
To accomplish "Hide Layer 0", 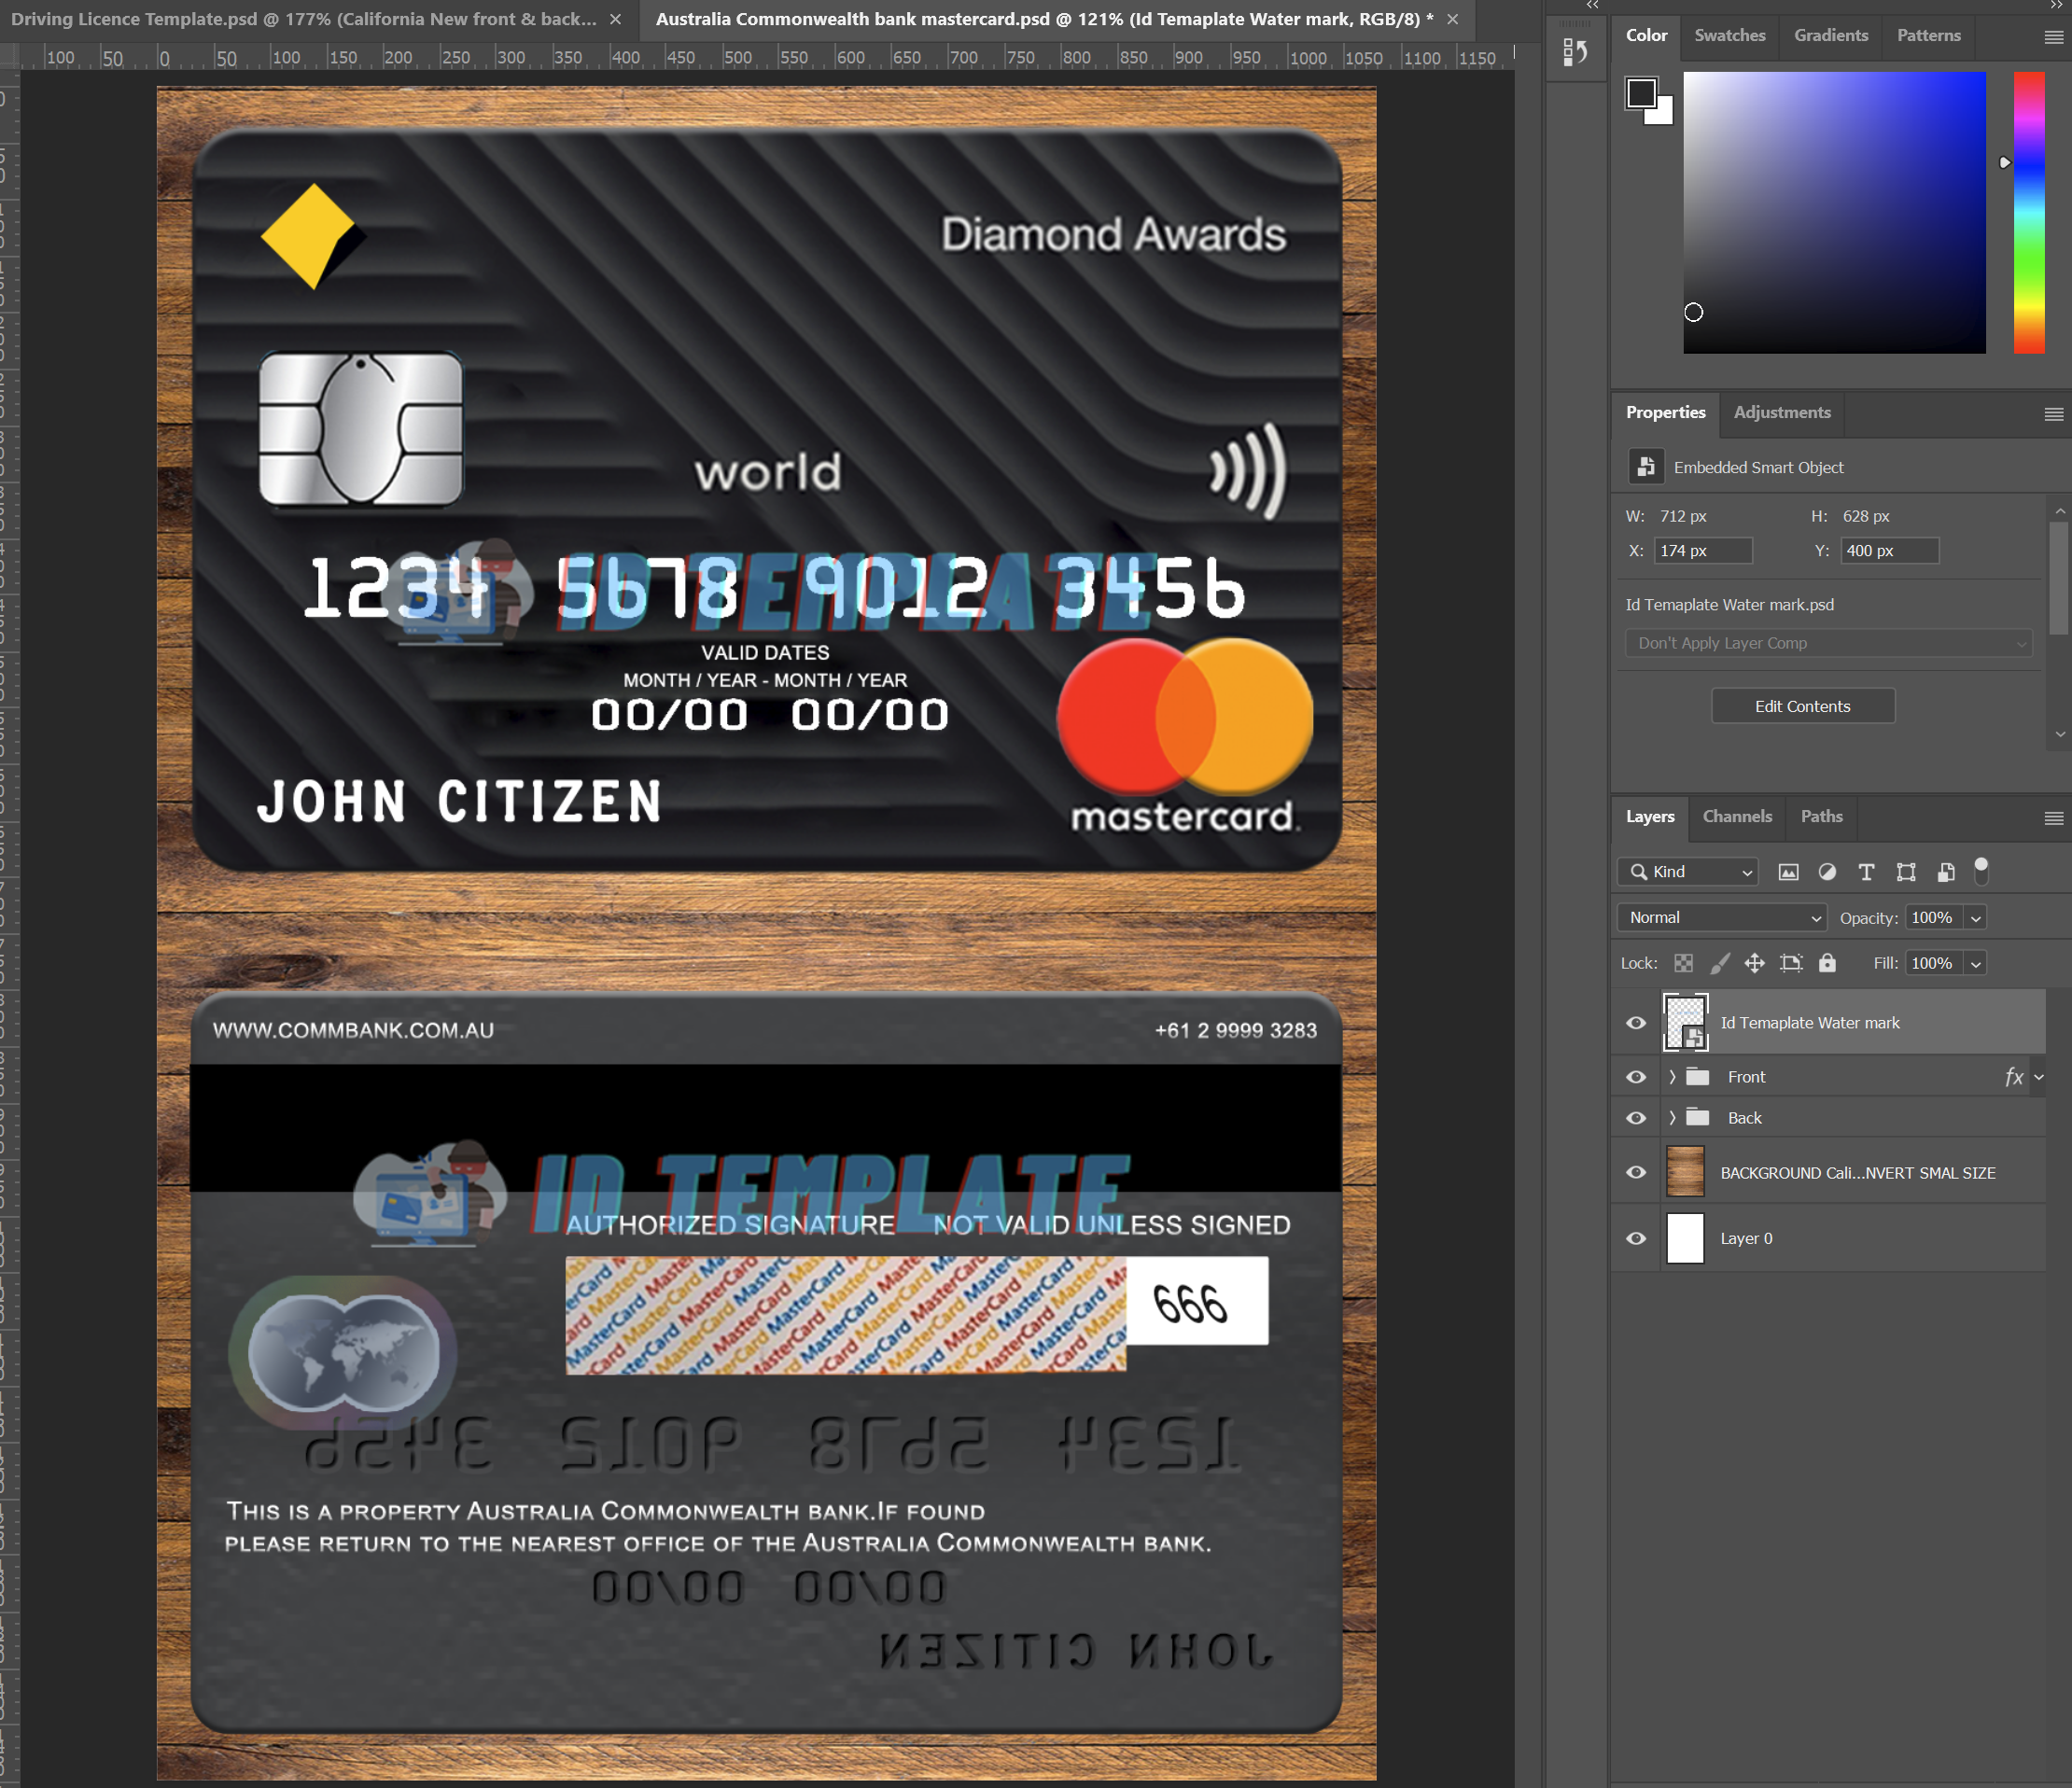I will pyautogui.click(x=1636, y=1238).
